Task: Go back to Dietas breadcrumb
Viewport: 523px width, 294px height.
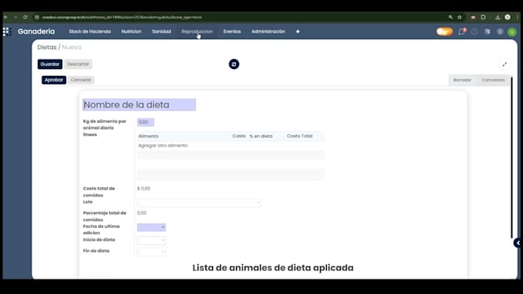Action: coord(47,48)
